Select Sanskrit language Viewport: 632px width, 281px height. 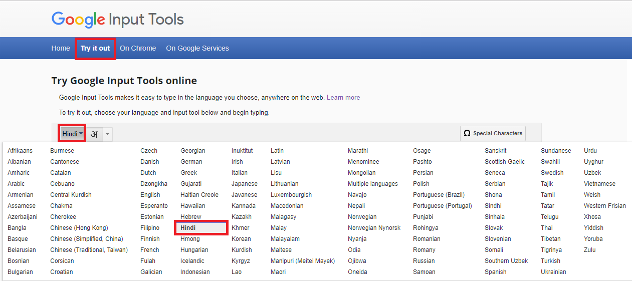(496, 150)
